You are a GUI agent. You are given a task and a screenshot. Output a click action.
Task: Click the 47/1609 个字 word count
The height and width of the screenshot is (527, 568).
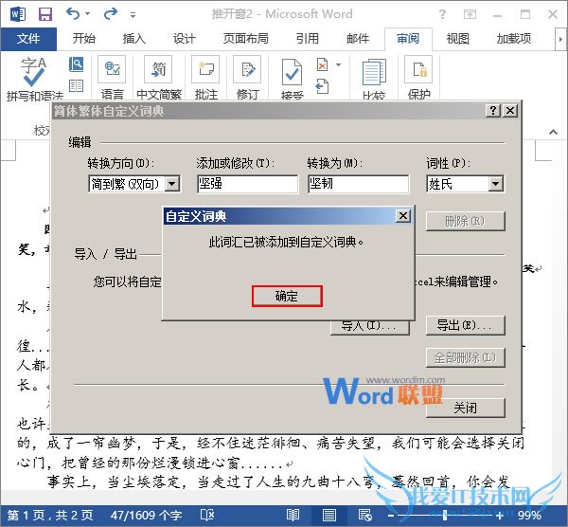146,516
